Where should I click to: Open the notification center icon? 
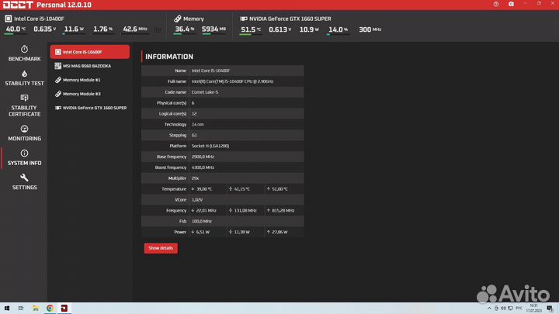tap(550, 309)
